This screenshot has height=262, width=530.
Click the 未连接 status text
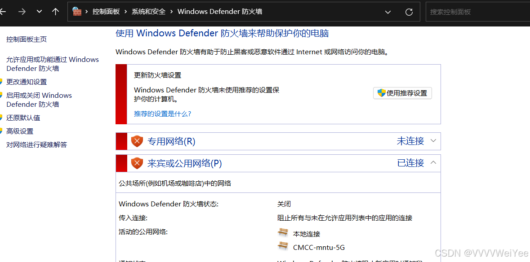pyautogui.click(x=410, y=141)
